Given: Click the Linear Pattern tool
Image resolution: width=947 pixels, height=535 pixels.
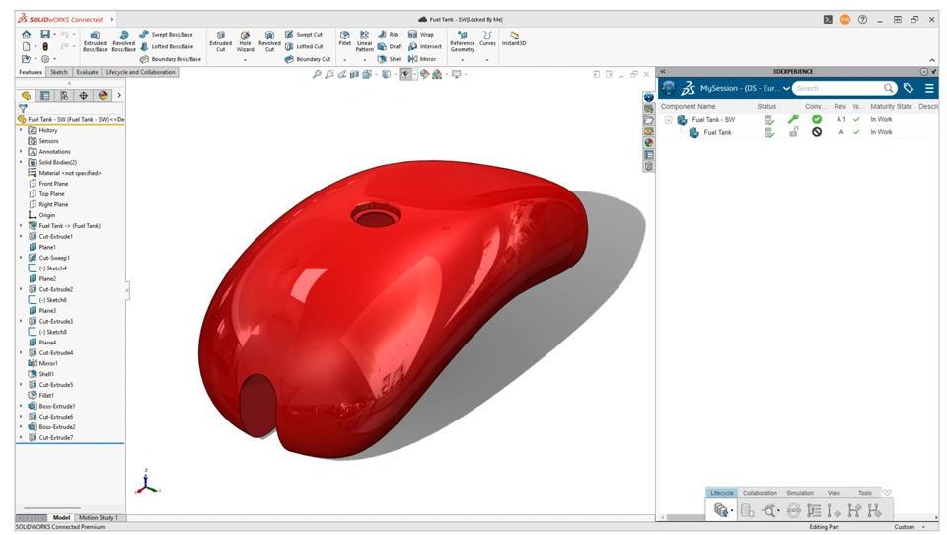Looking at the screenshot, I should (365, 41).
